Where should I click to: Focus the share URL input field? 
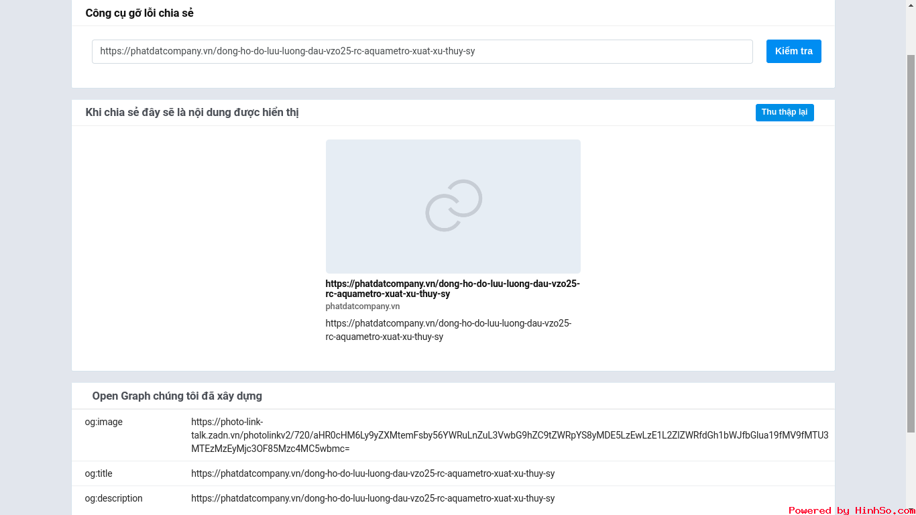[x=422, y=51]
